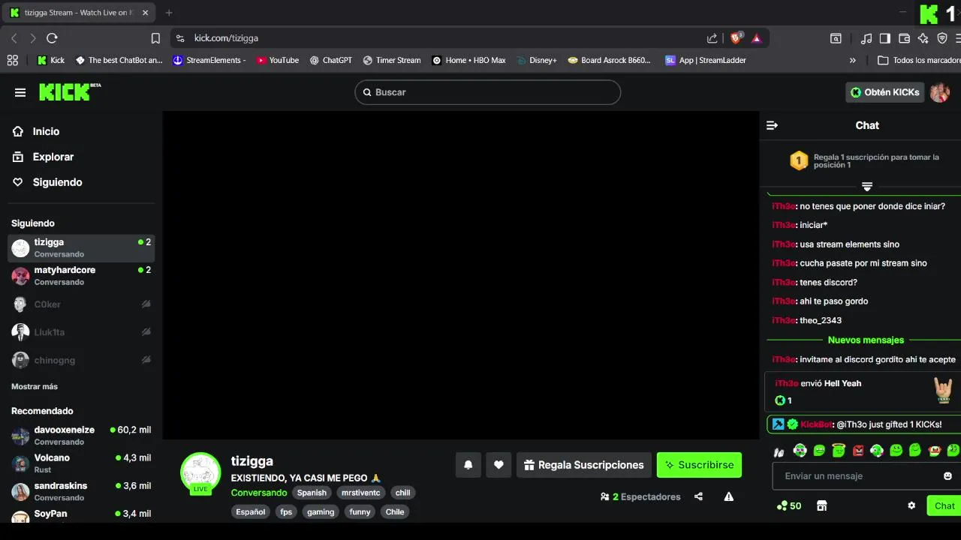Click the Obtén KICKs button
Image resolution: width=961 pixels, height=540 pixels.
[884, 92]
